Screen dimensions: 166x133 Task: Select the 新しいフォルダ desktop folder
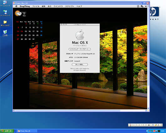5,23
